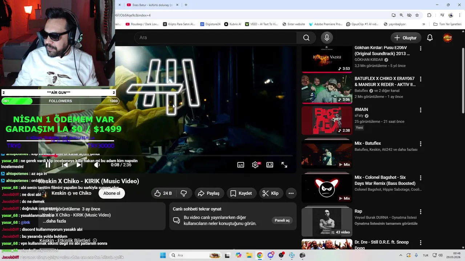Viewport: 465px width, 261px height.
Task: Start voice search with microphone icon
Action: [x=327, y=38]
